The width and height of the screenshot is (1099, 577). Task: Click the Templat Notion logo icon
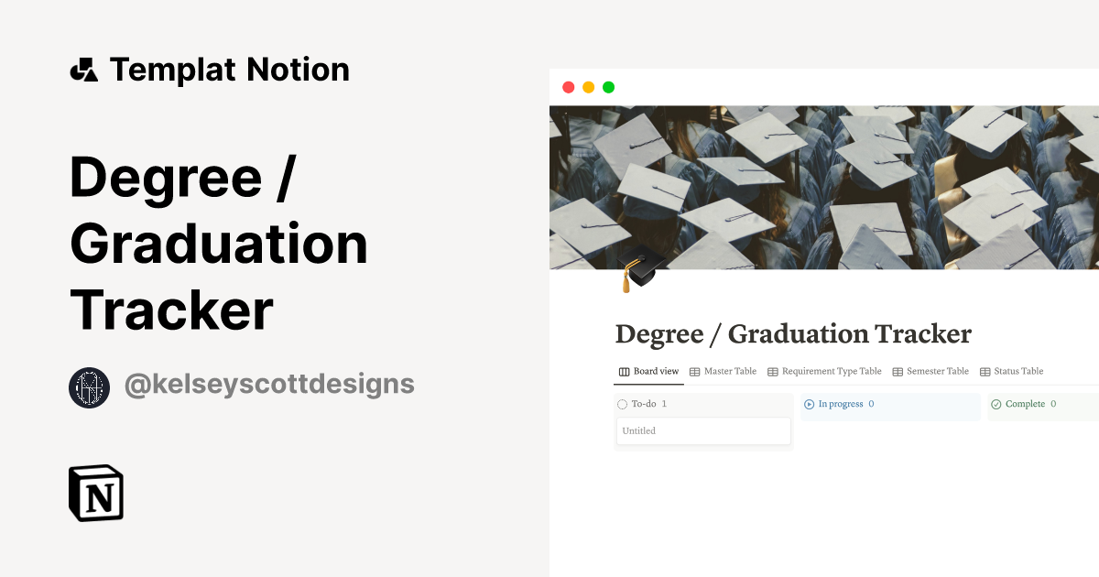[84, 68]
